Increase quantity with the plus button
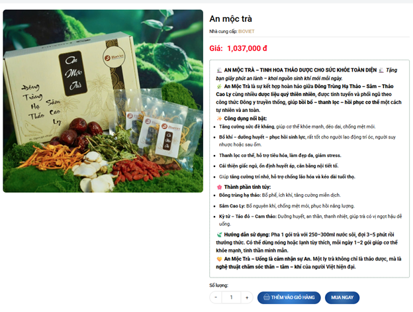Image resolution: width=413 pixels, height=312 pixels. point(247,297)
